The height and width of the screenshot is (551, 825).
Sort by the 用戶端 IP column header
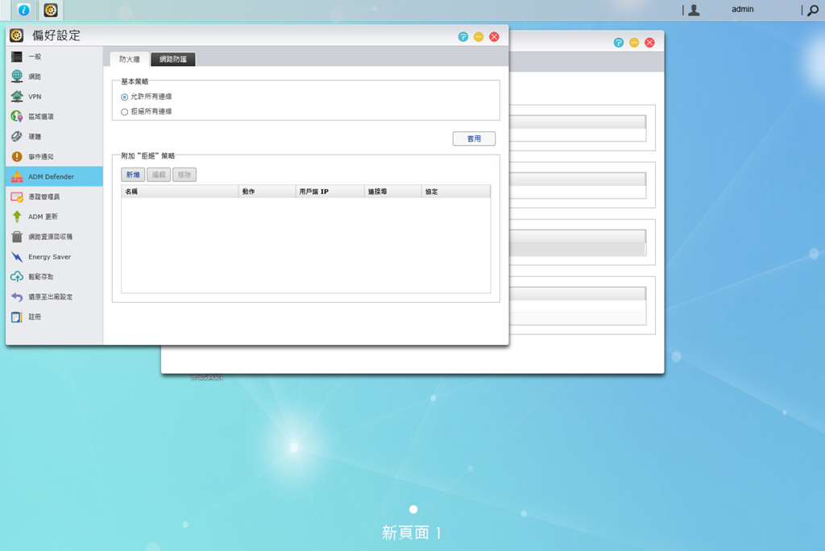point(330,192)
